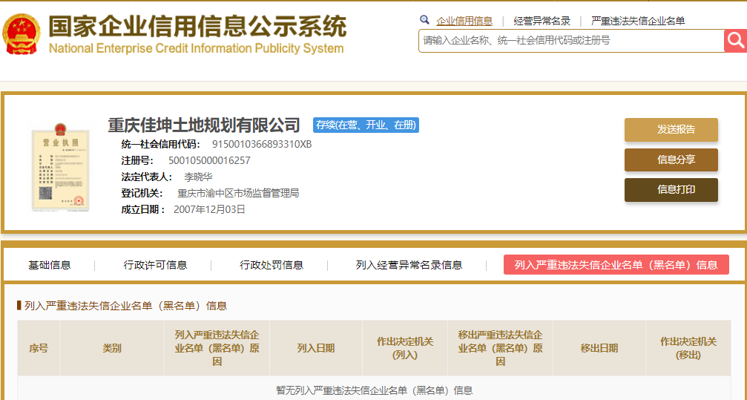Click the 信息打印 button

[671, 190]
